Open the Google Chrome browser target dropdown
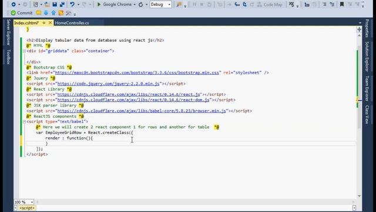 coord(135,4)
